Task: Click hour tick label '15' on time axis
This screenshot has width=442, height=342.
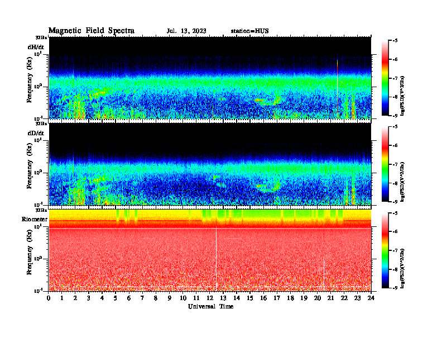Action: [x=250, y=298]
